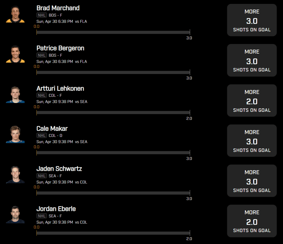Select Patrice Bergeron's MORE 3.0 shots card
The height and width of the screenshot is (244, 283).
pyautogui.click(x=252, y=60)
